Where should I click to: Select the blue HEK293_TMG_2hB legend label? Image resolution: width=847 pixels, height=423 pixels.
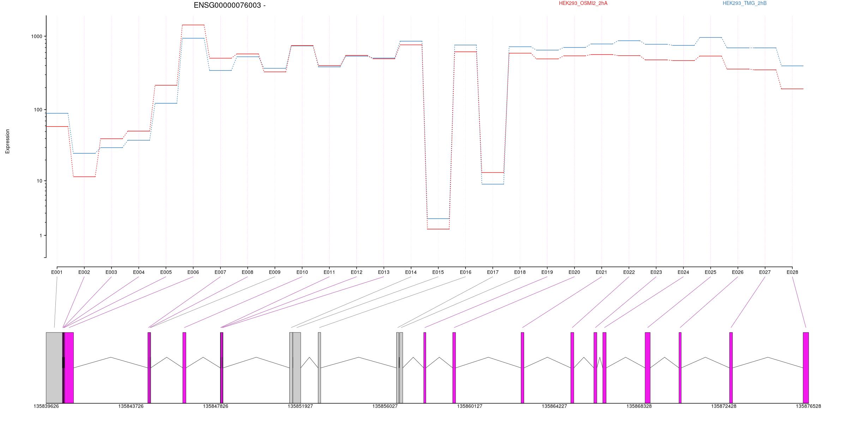(x=745, y=3)
